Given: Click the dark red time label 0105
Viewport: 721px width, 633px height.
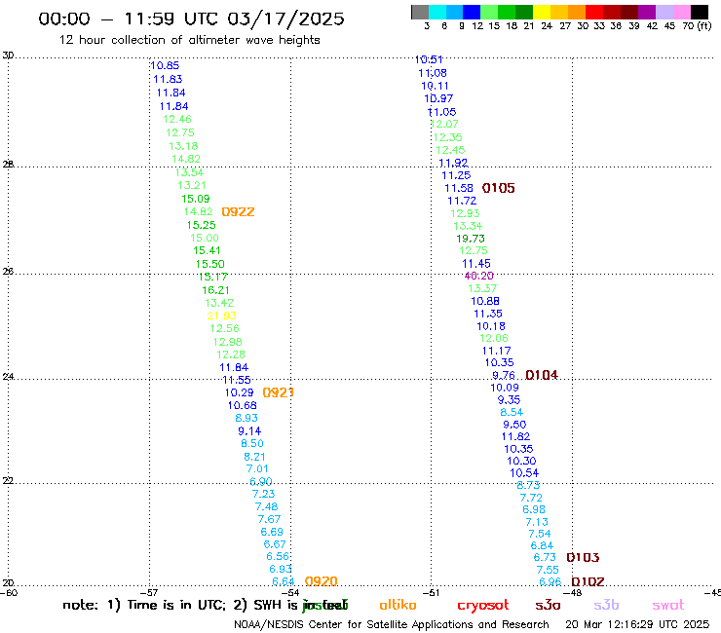Looking at the screenshot, I should 499,188.
